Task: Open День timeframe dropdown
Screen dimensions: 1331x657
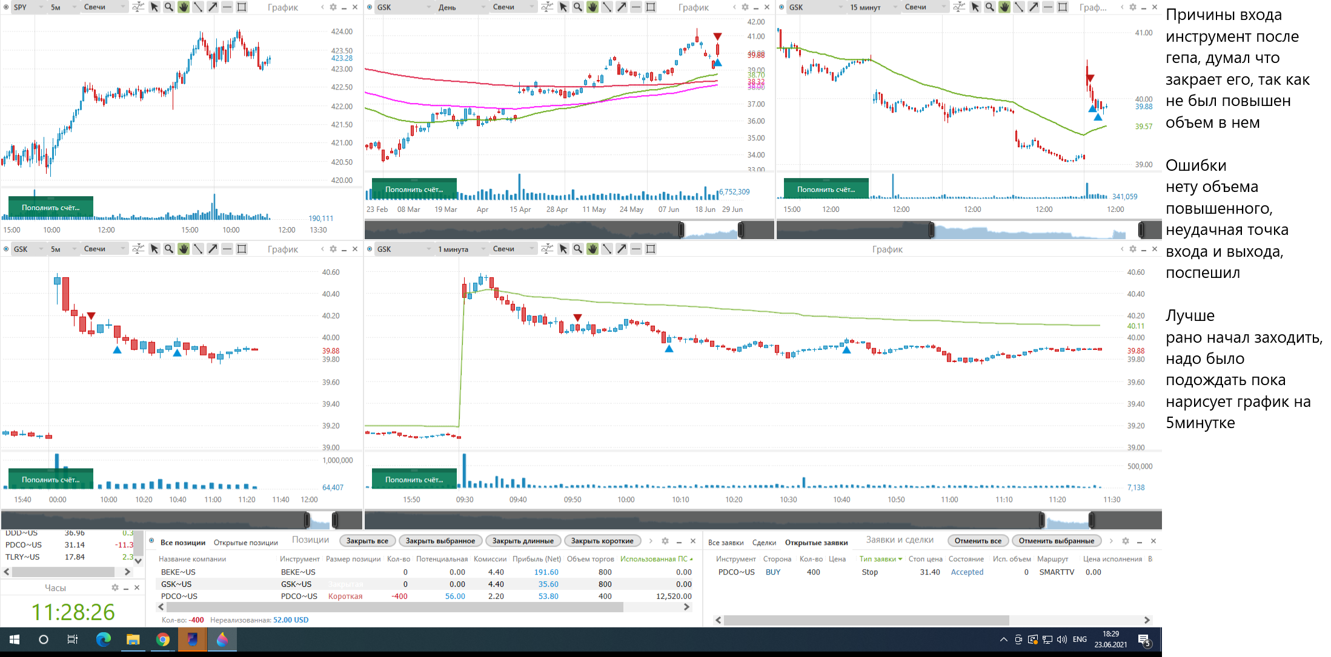Action: (x=462, y=7)
